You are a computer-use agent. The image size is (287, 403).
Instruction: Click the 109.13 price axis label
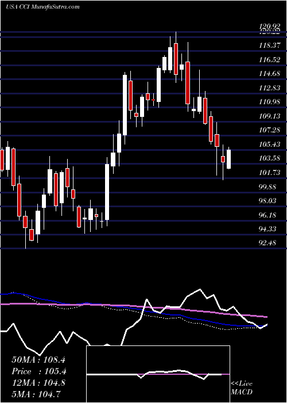269,116
